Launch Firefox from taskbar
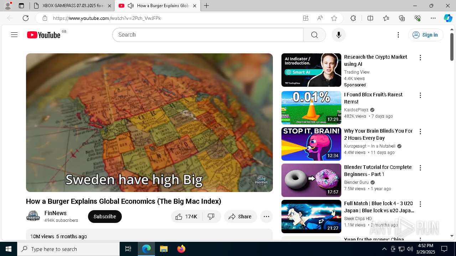 [181, 249]
